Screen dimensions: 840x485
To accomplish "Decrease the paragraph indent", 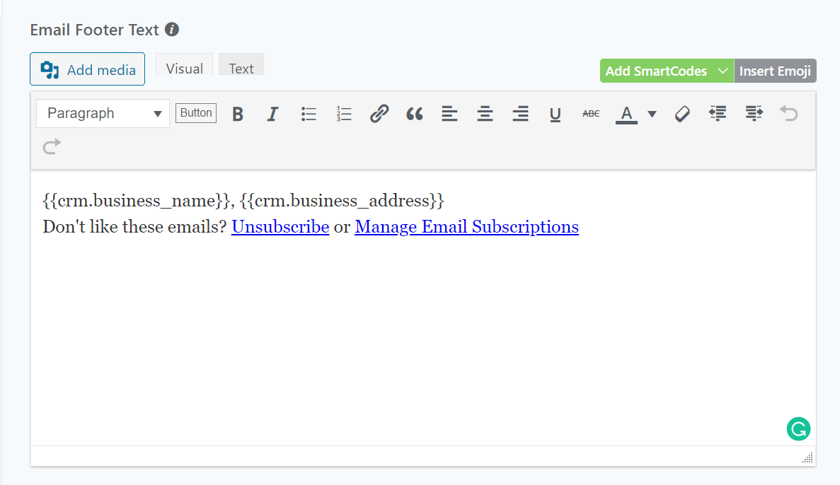I will [718, 113].
